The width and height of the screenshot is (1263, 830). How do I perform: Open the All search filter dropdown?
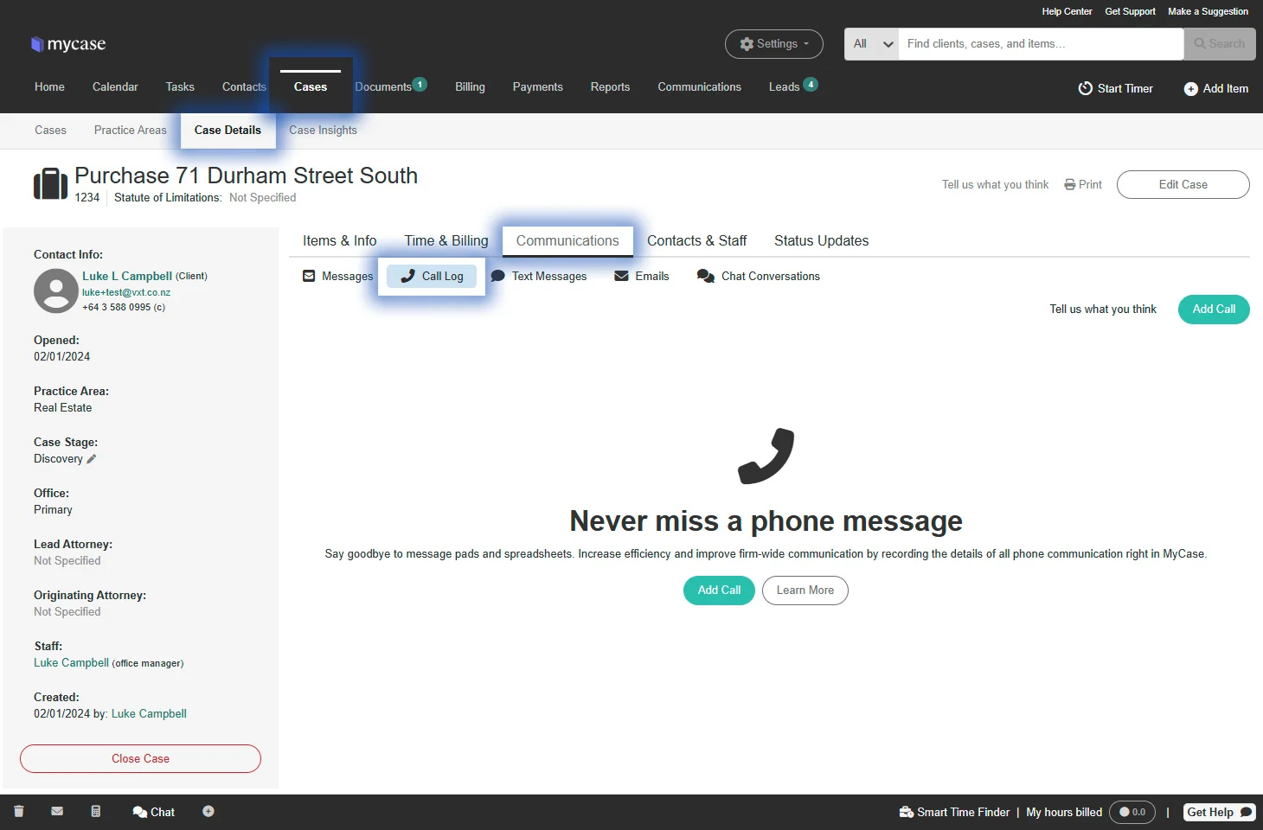pyautogui.click(x=871, y=44)
